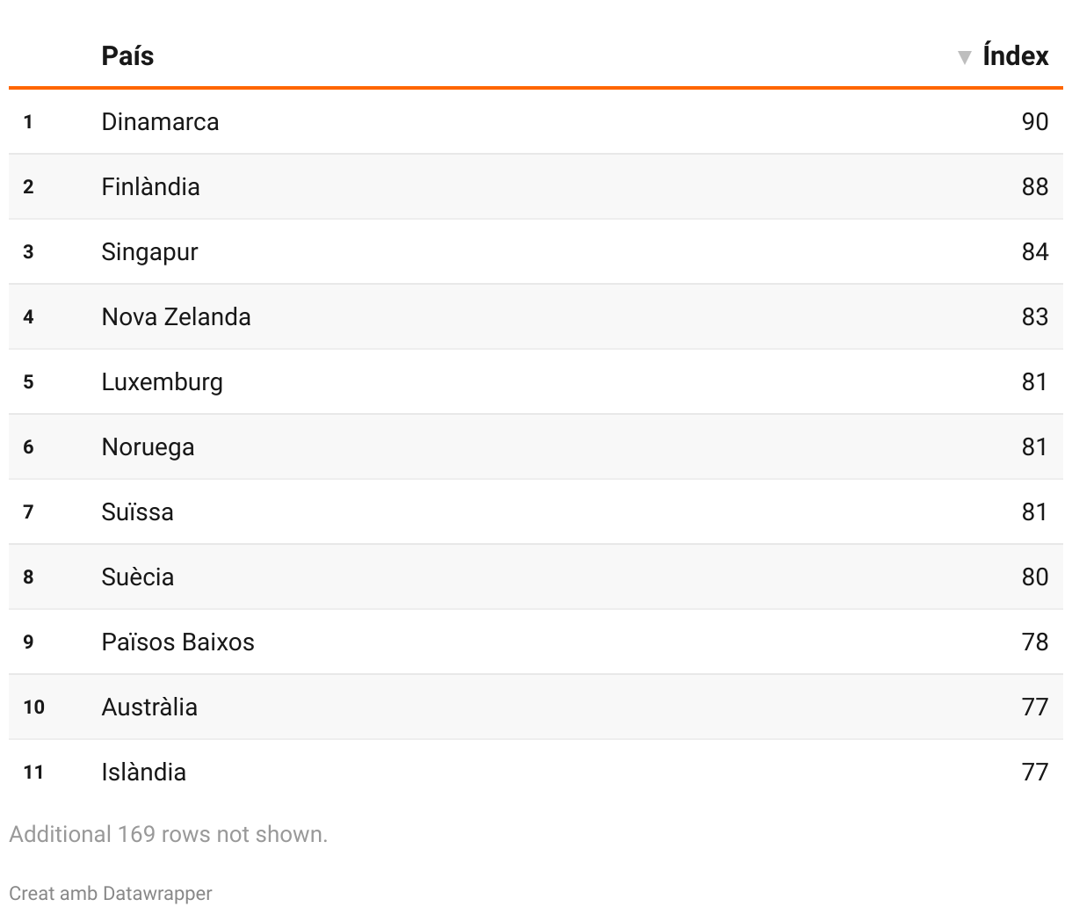Open the Creat amb Datawrapper link
1072x914 pixels.
(x=111, y=894)
